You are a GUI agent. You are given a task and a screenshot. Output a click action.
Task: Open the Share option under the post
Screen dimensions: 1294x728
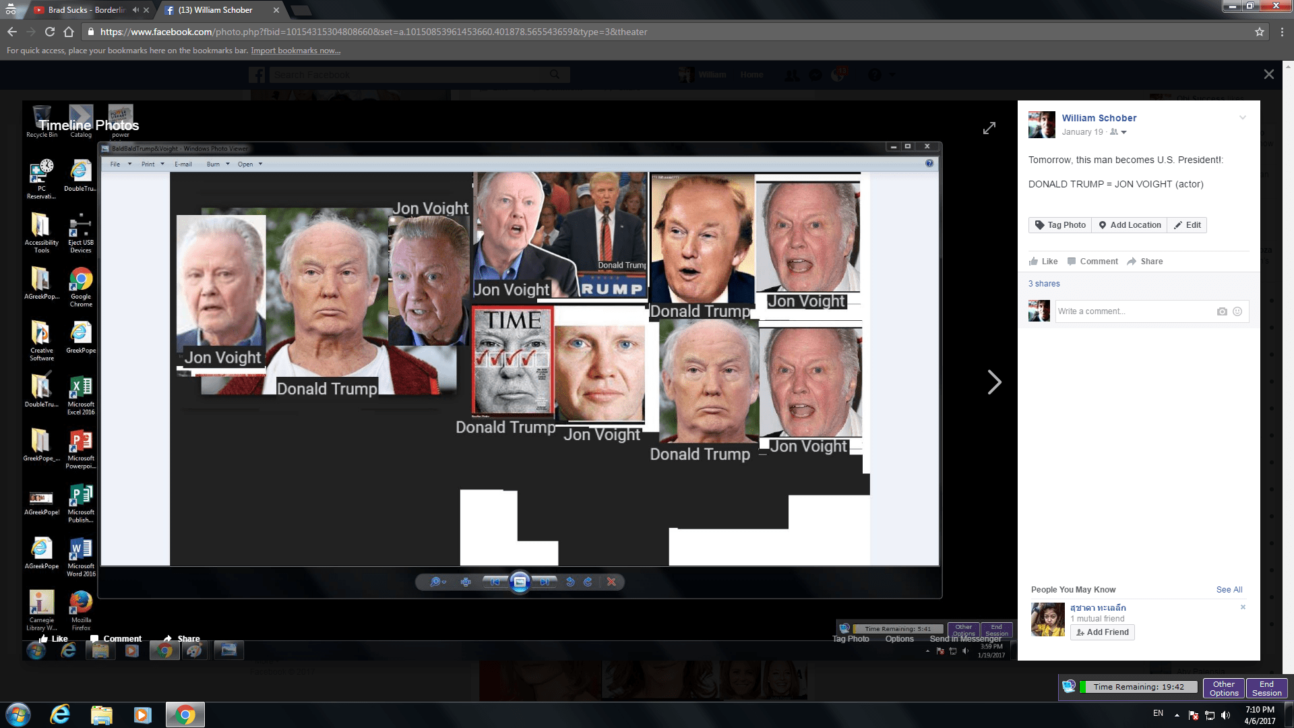coord(1145,262)
